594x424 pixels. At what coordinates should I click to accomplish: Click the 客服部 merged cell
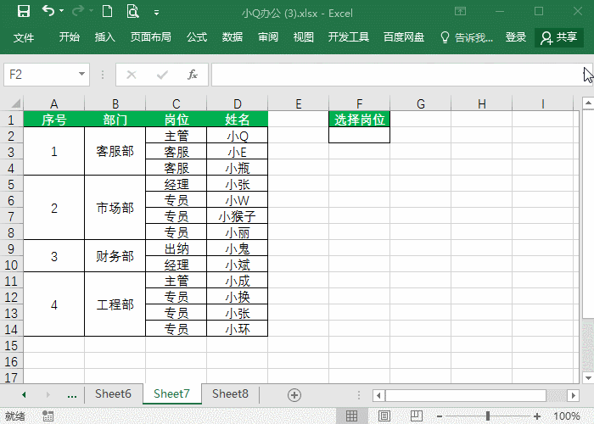tap(115, 151)
